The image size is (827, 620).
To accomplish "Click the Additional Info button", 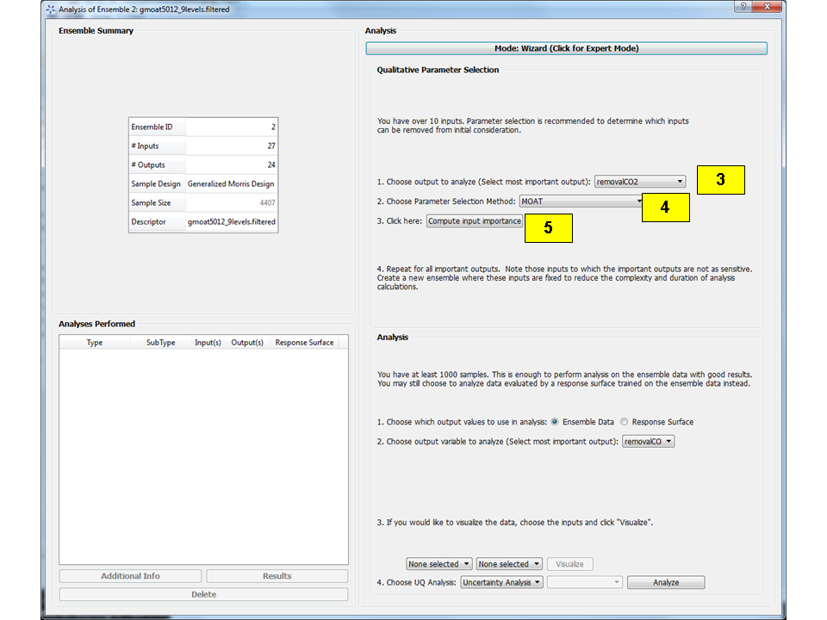I will tap(129, 575).
